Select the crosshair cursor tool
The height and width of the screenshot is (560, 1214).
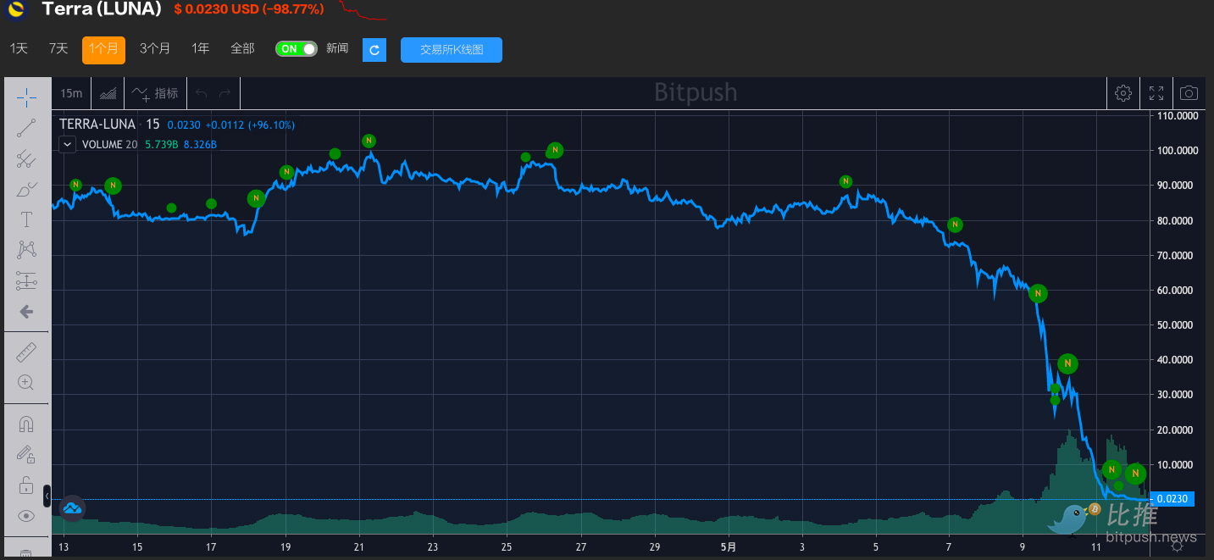click(x=26, y=97)
